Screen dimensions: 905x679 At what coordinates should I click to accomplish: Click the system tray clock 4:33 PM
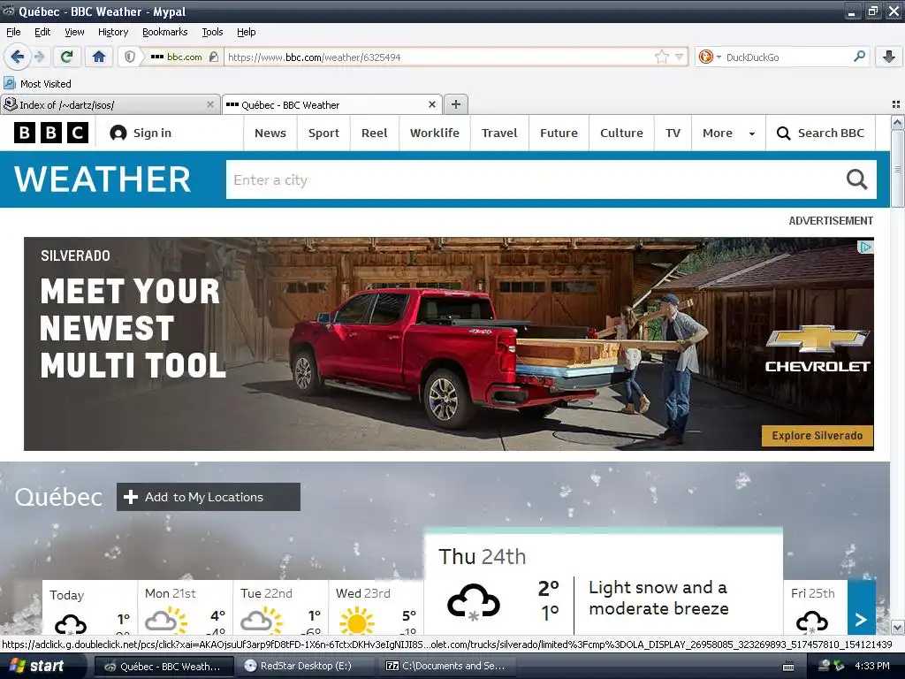872,666
